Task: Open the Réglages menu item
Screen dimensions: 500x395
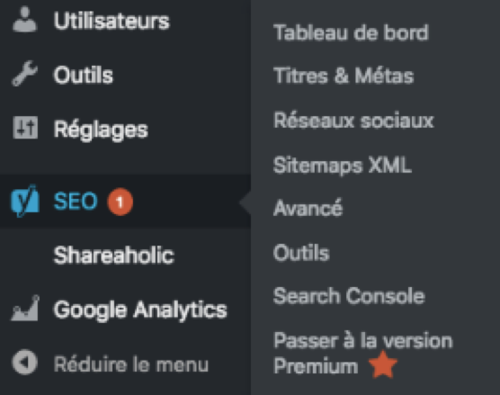Action: [x=101, y=130]
